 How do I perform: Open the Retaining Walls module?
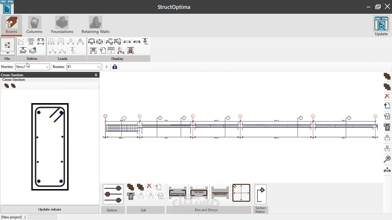point(96,25)
